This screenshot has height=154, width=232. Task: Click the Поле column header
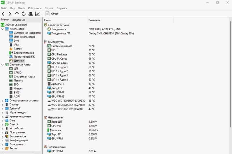pos(65,20)
